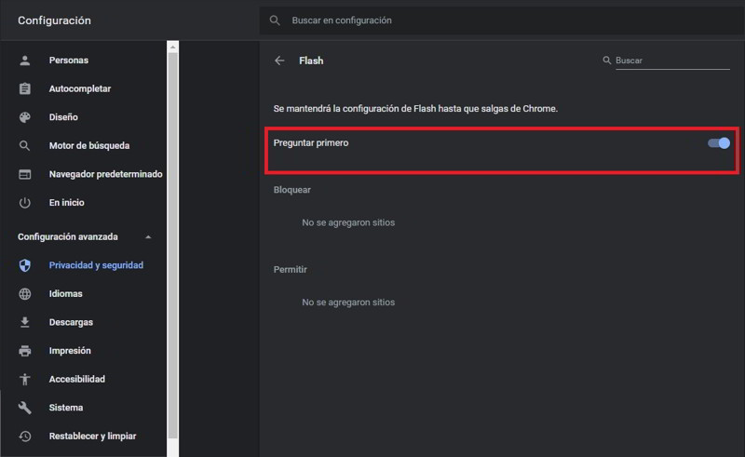Click the Personas person icon

(25, 60)
